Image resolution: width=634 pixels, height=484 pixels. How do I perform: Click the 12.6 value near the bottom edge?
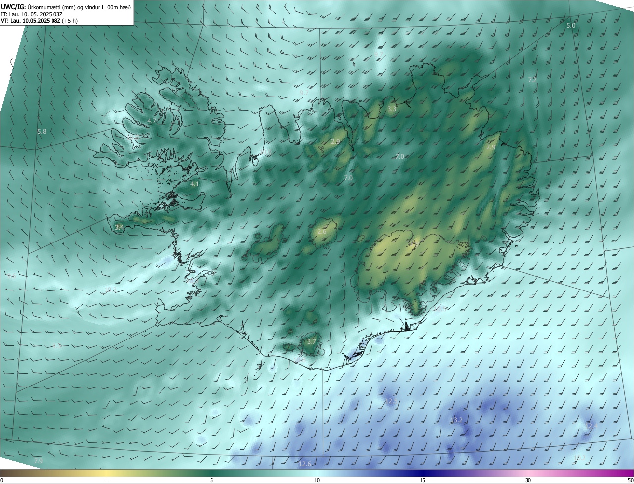point(305,464)
